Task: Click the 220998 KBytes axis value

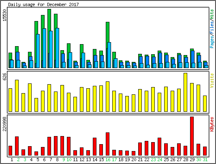Action: pos(4,124)
